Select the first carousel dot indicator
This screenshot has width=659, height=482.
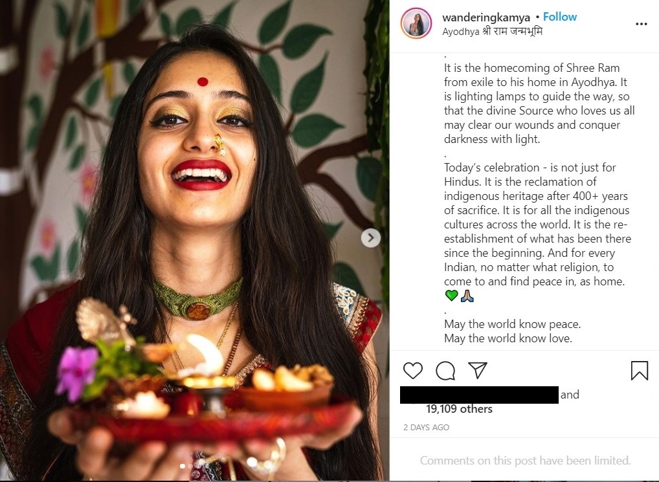tap(182, 466)
